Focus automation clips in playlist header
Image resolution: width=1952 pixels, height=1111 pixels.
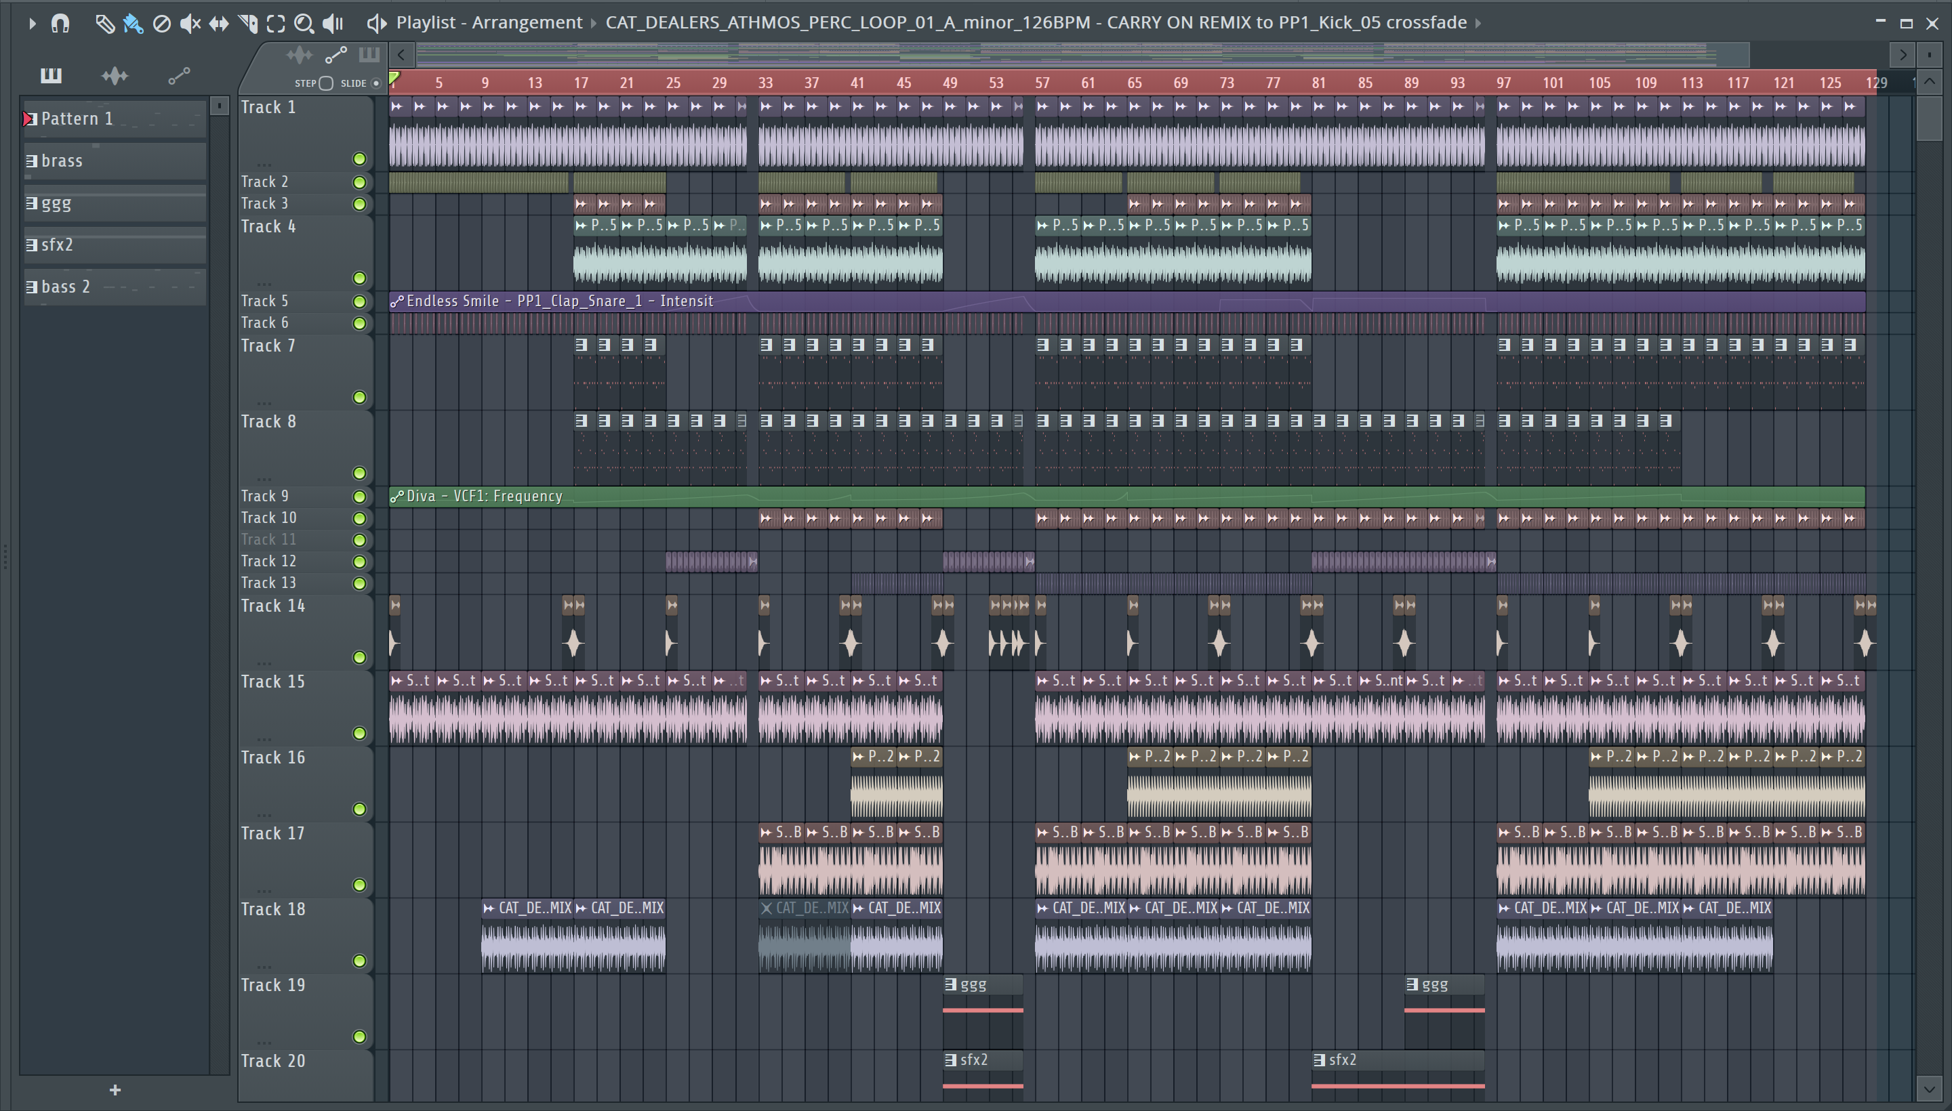click(336, 55)
